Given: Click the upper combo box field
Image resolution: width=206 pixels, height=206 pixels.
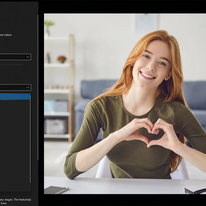Looking at the screenshot, I should (x=15, y=57).
